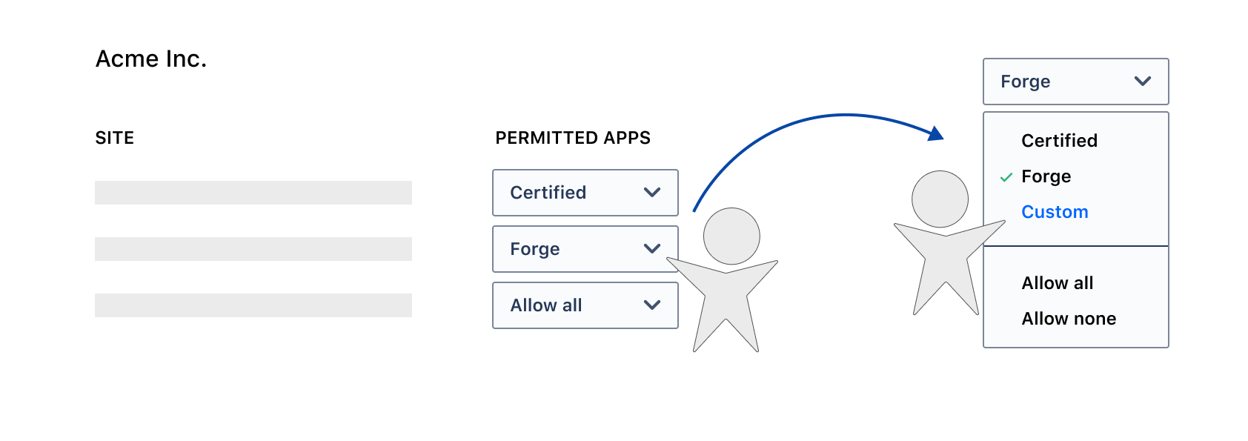This screenshot has width=1248, height=441.
Task: Open the Certified permitted apps dropdown
Action: 585,193
